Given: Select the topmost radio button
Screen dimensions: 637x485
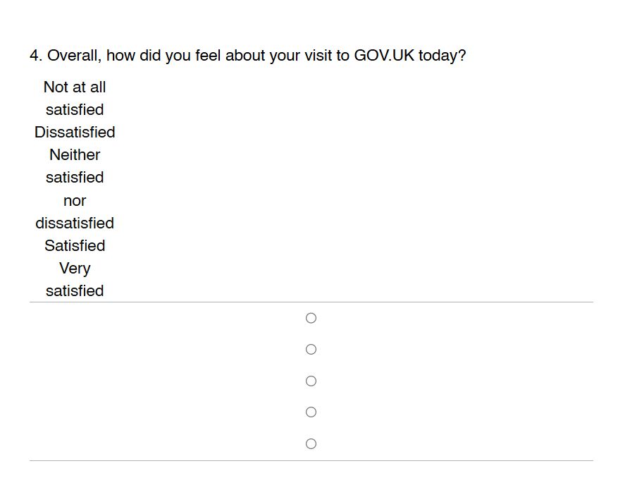Looking at the screenshot, I should (311, 319).
